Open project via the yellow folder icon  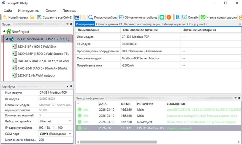pos(32,17)
